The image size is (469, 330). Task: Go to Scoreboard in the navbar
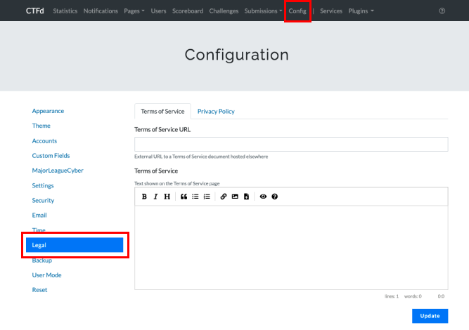click(x=188, y=11)
